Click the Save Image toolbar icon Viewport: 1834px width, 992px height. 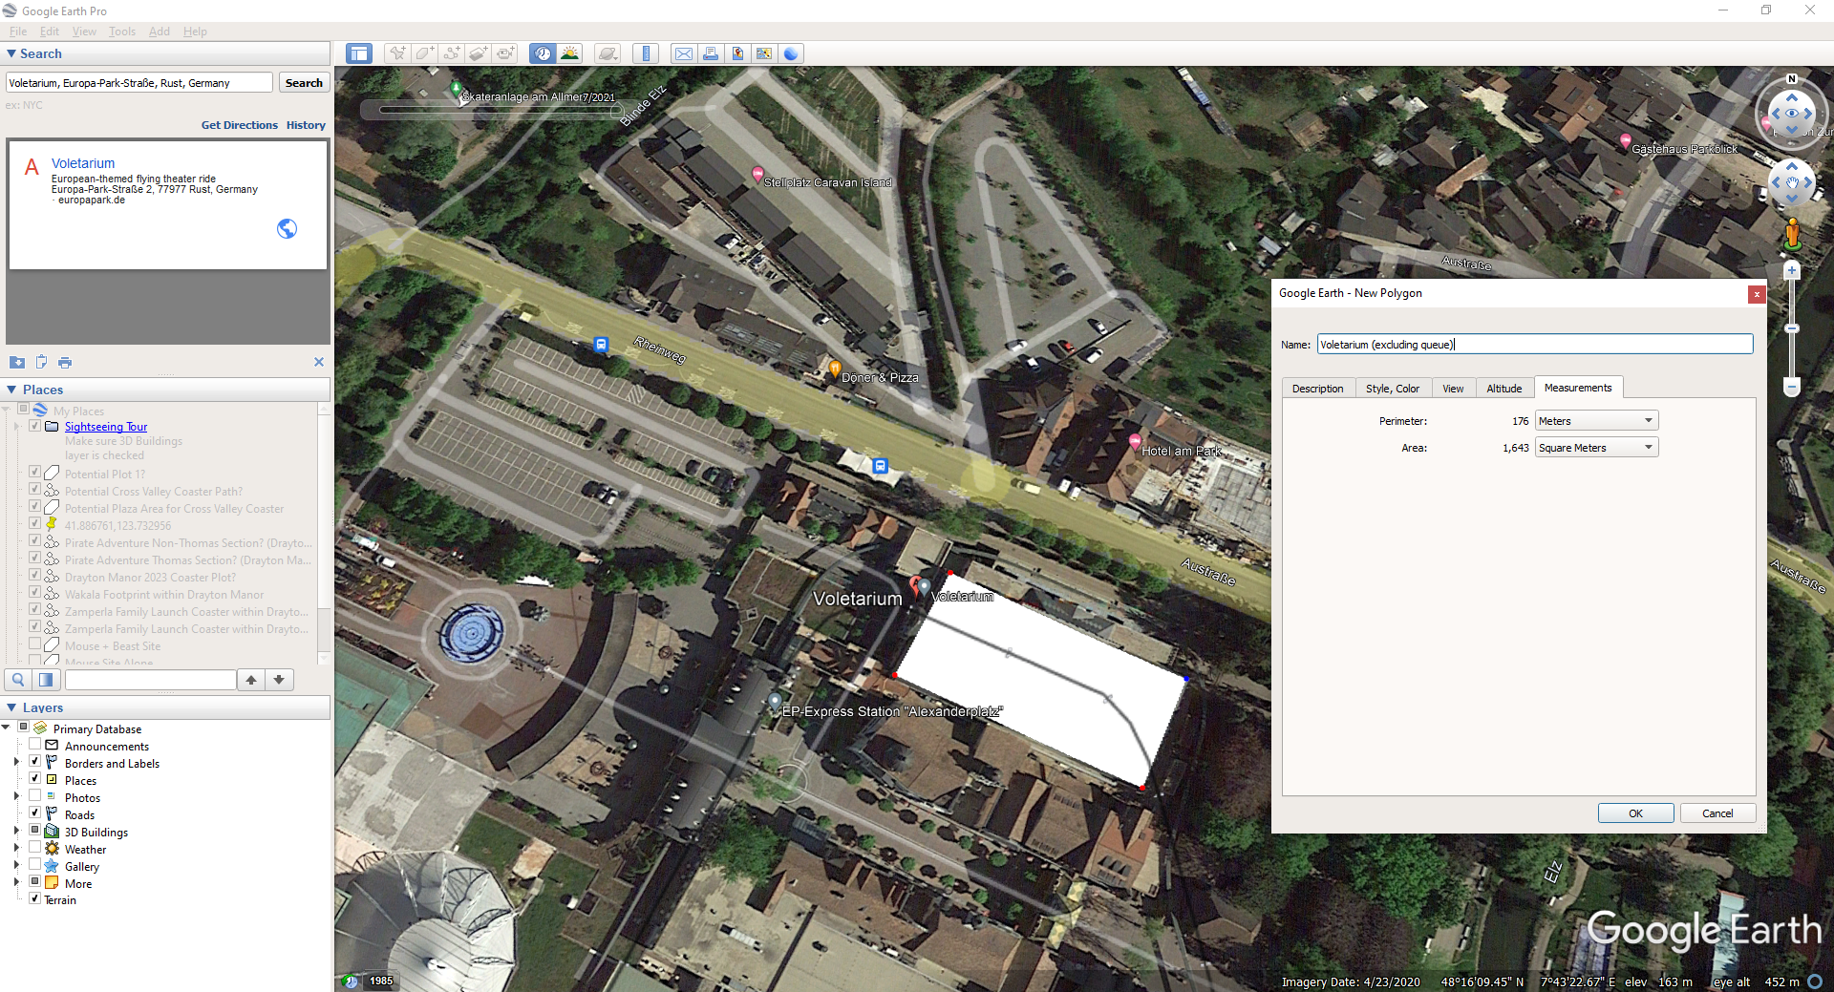point(737,53)
